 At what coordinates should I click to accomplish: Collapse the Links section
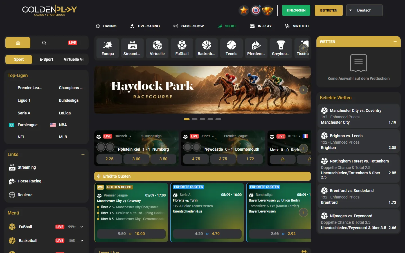[83, 155]
